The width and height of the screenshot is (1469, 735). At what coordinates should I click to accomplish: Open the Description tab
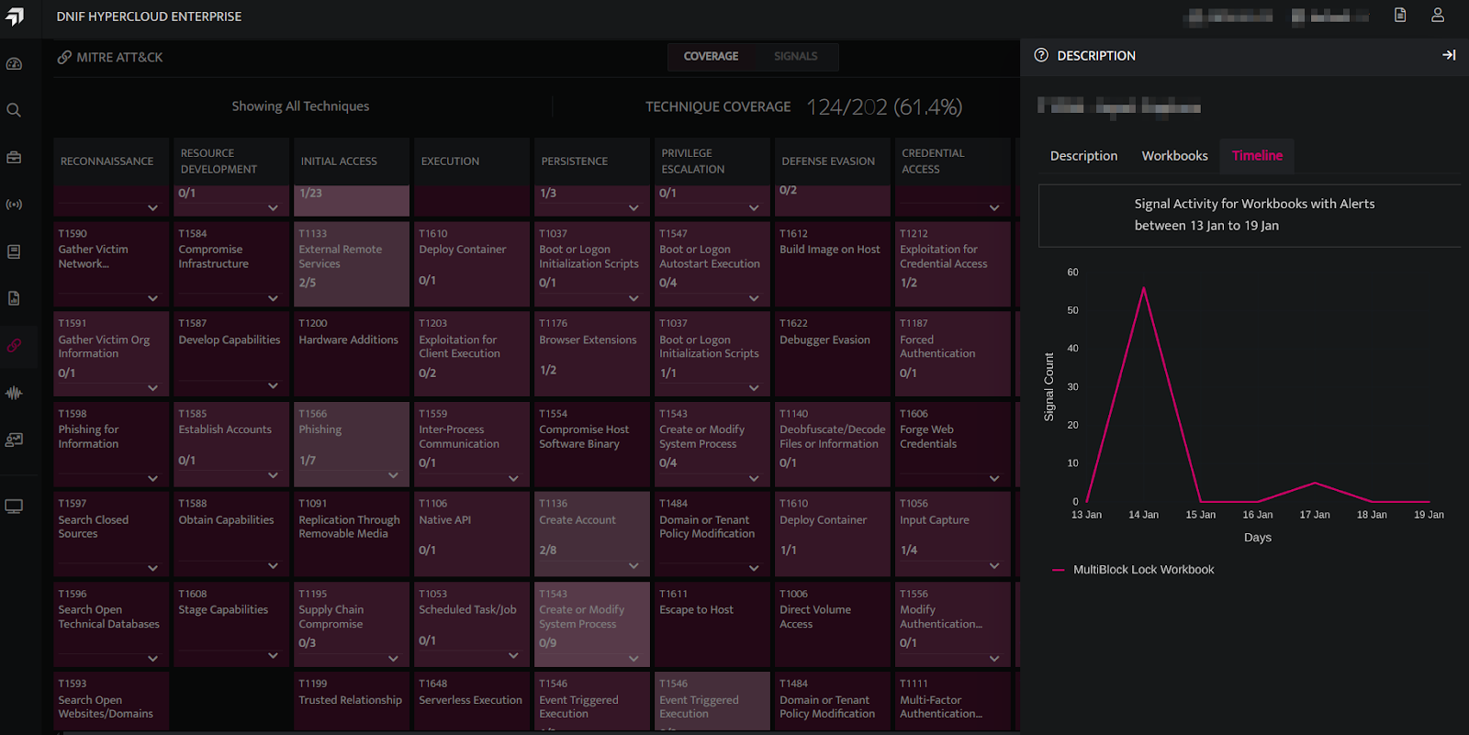click(x=1083, y=156)
